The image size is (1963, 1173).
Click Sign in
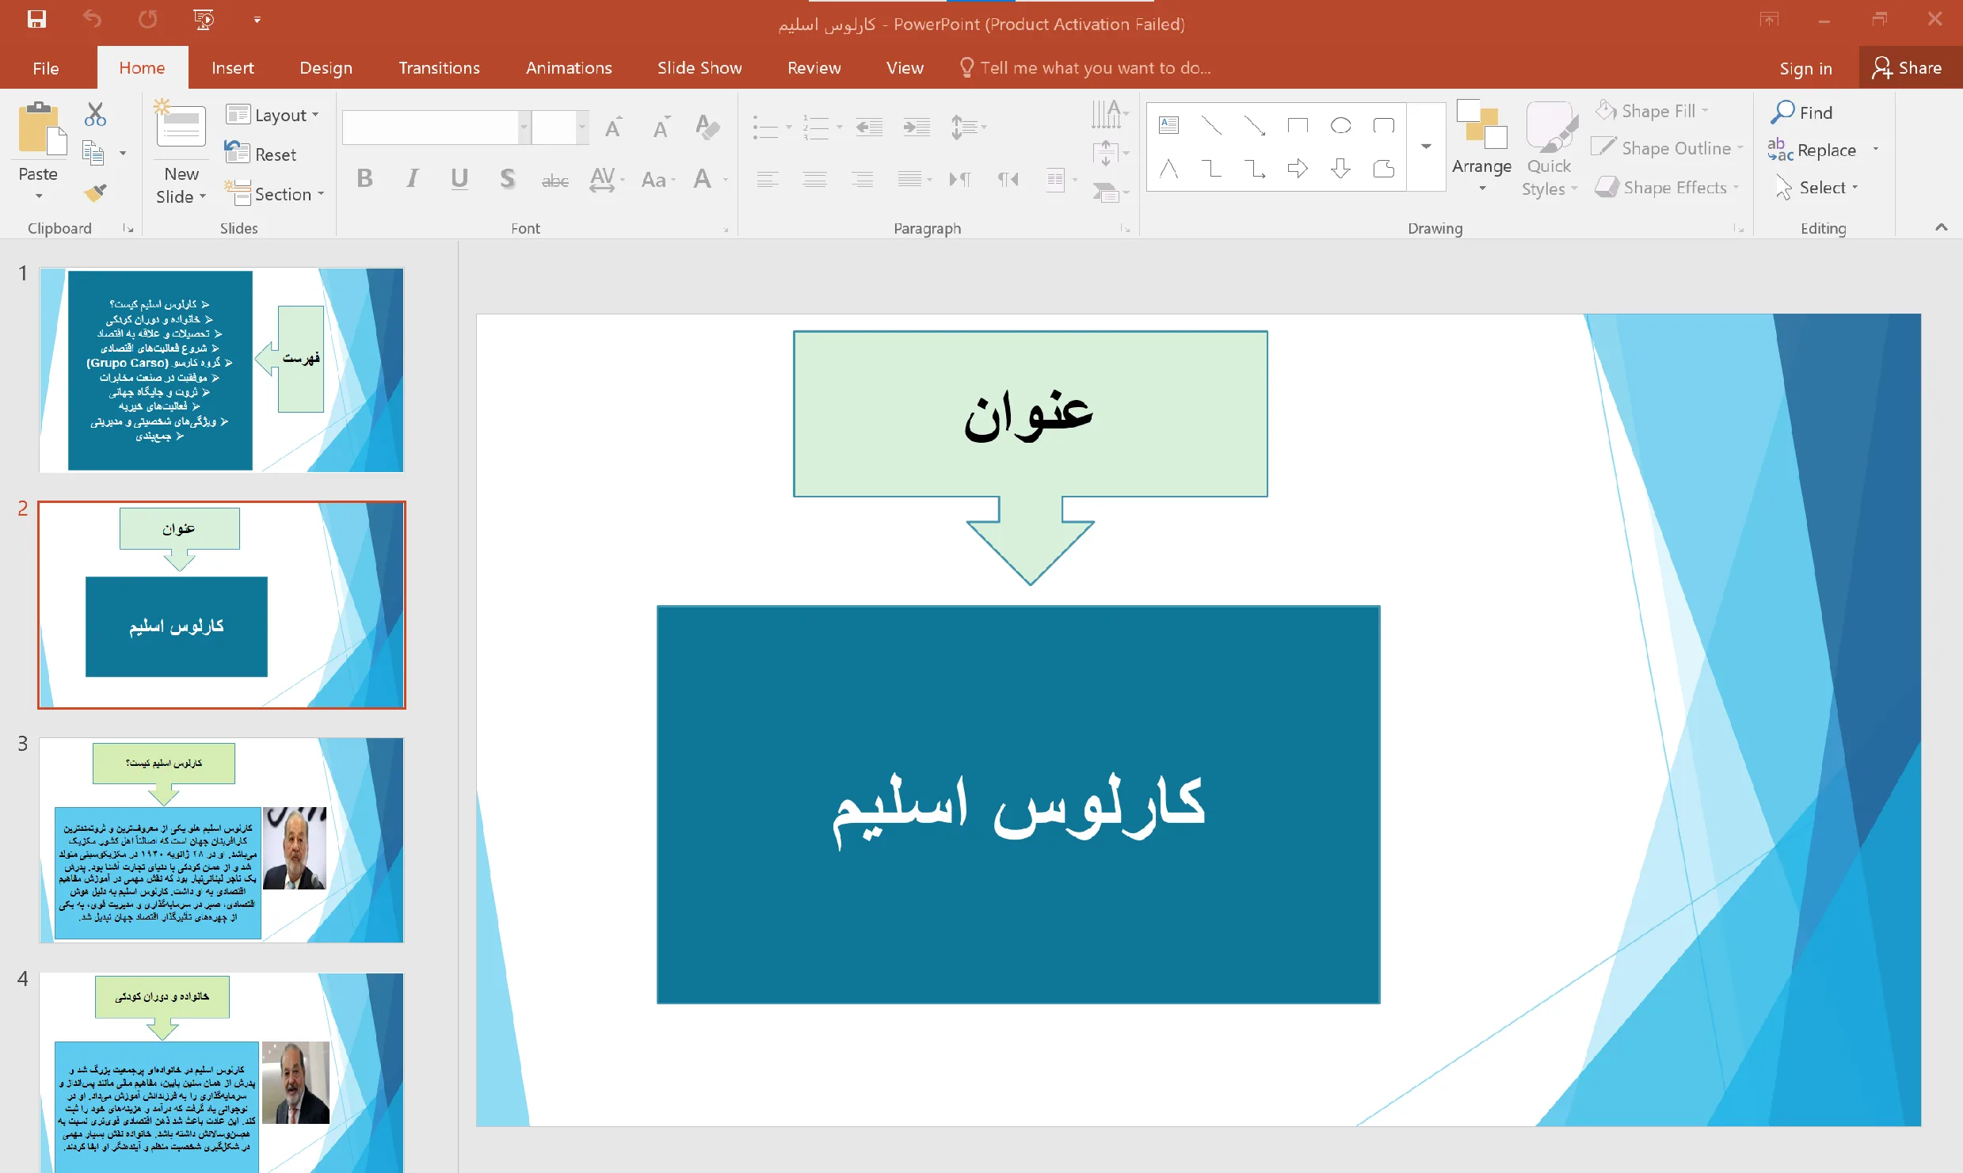[1805, 68]
